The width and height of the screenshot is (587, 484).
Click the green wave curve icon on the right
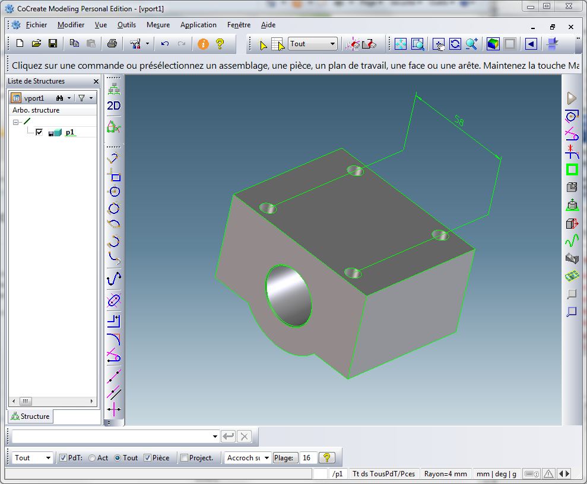pyautogui.click(x=572, y=241)
